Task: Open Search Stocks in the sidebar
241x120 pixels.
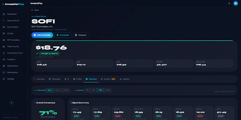Action: pyautogui.click(x=14, y=21)
